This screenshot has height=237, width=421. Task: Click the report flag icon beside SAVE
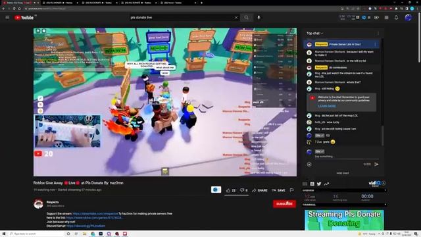[292, 190]
